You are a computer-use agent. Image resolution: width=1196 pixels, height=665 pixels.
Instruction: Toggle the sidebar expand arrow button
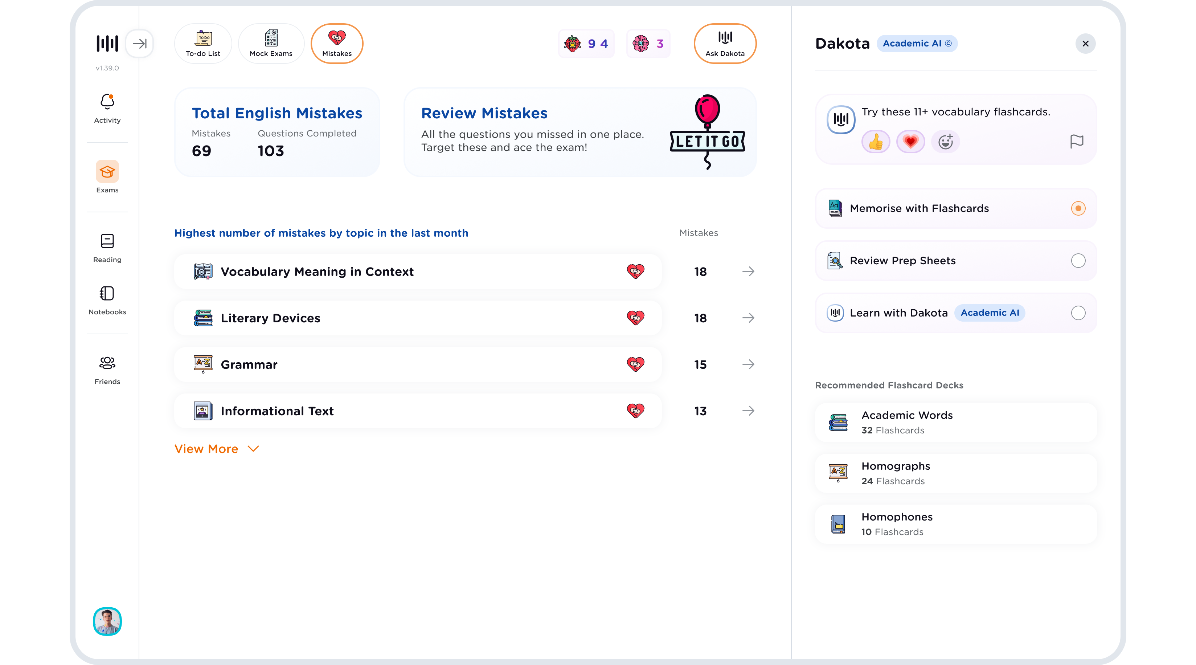(x=139, y=44)
